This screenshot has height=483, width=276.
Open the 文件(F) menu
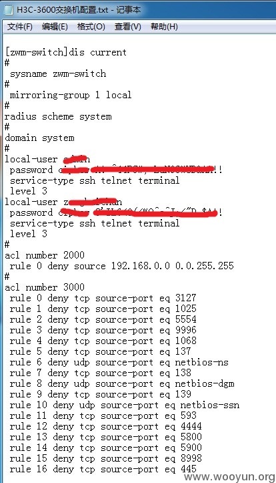(x=20, y=27)
